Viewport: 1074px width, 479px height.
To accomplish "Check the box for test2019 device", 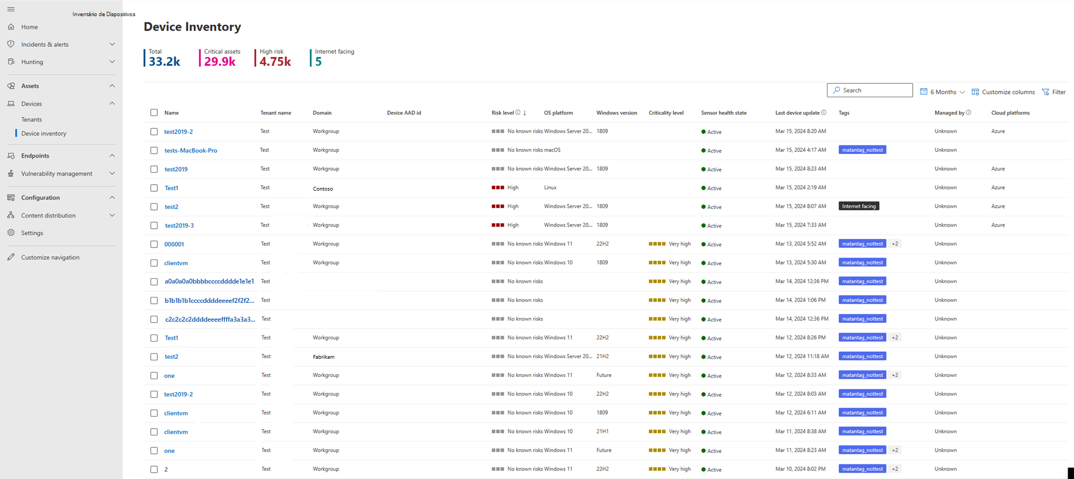I will 154,169.
